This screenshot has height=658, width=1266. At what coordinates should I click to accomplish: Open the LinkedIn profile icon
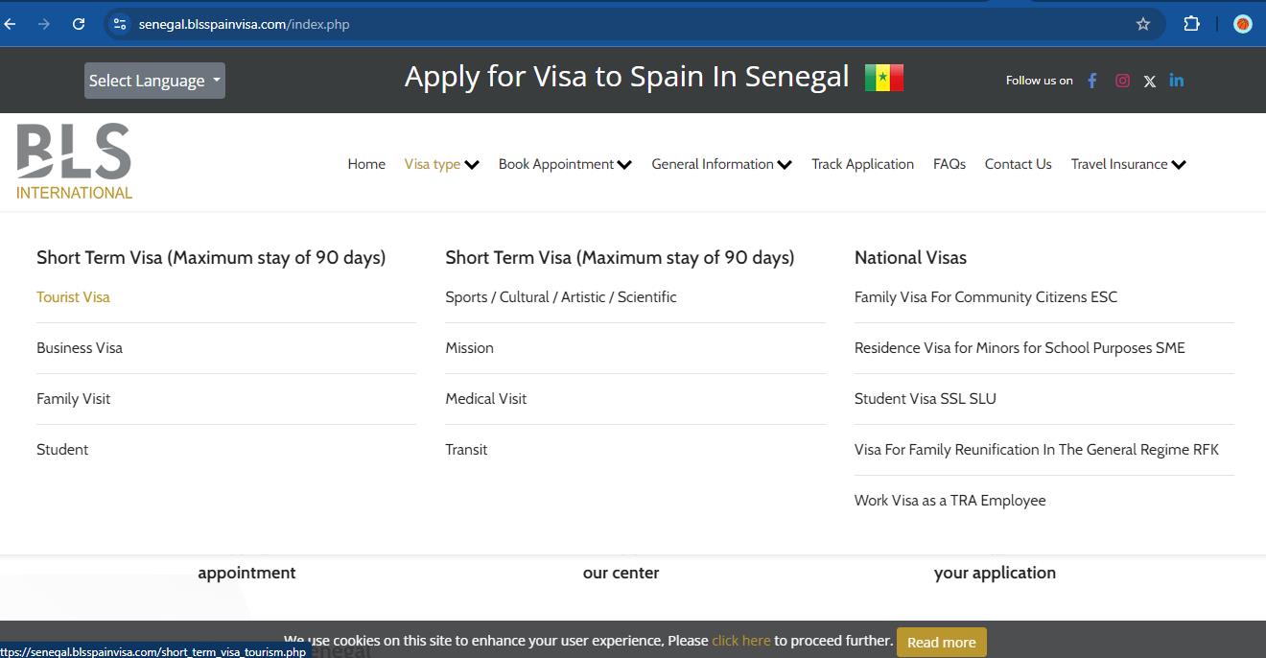click(x=1176, y=81)
